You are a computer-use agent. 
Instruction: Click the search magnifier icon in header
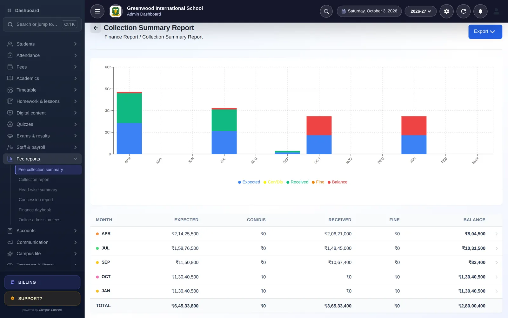click(x=326, y=11)
